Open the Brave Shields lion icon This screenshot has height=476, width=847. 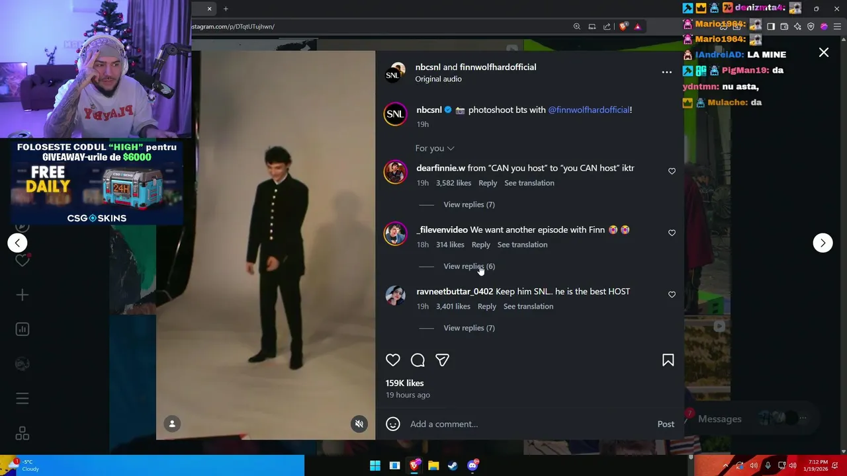(x=623, y=26)
